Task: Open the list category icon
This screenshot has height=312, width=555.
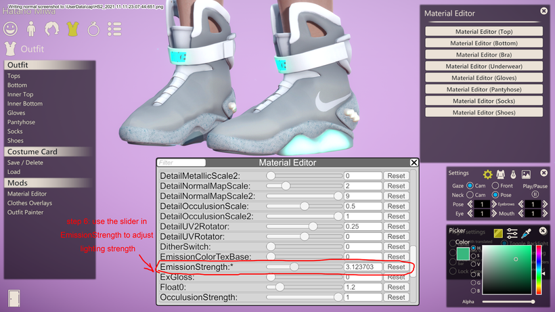Action: [114, 29]
